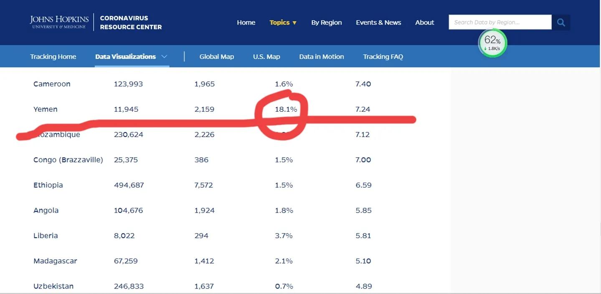The image size is (601, 294).
Task: Click the Johns Hopkins University logo
Action: [59, 22]
